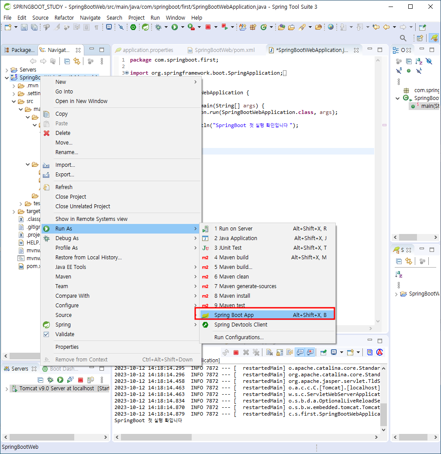Start the server with the Servers view green button
Viewport: 441px width, 454px height.
tap(60, 380)
